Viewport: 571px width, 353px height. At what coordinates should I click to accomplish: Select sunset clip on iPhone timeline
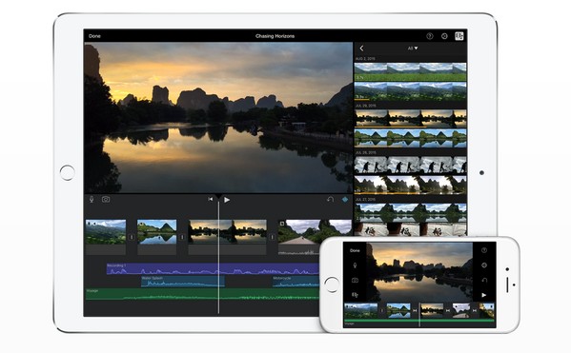tap(432, 310)
